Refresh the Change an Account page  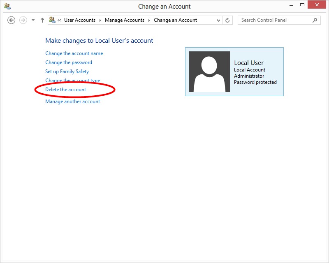(x=228, y=20)
